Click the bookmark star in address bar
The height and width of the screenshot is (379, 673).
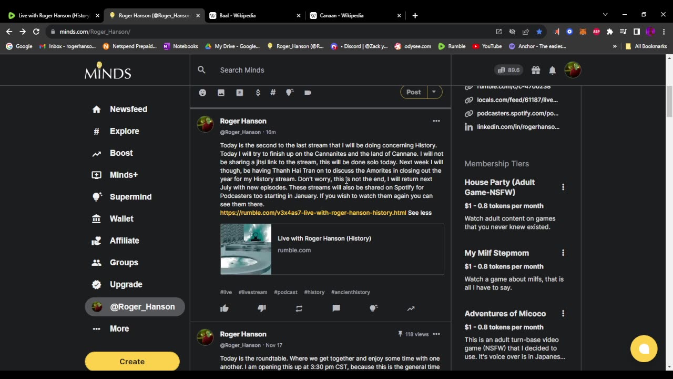click(539, 32)
